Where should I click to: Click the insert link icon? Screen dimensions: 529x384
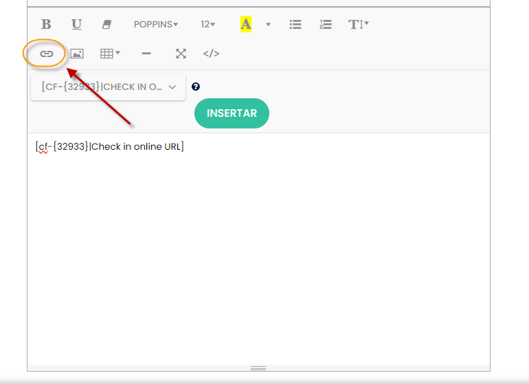[46, 54]
